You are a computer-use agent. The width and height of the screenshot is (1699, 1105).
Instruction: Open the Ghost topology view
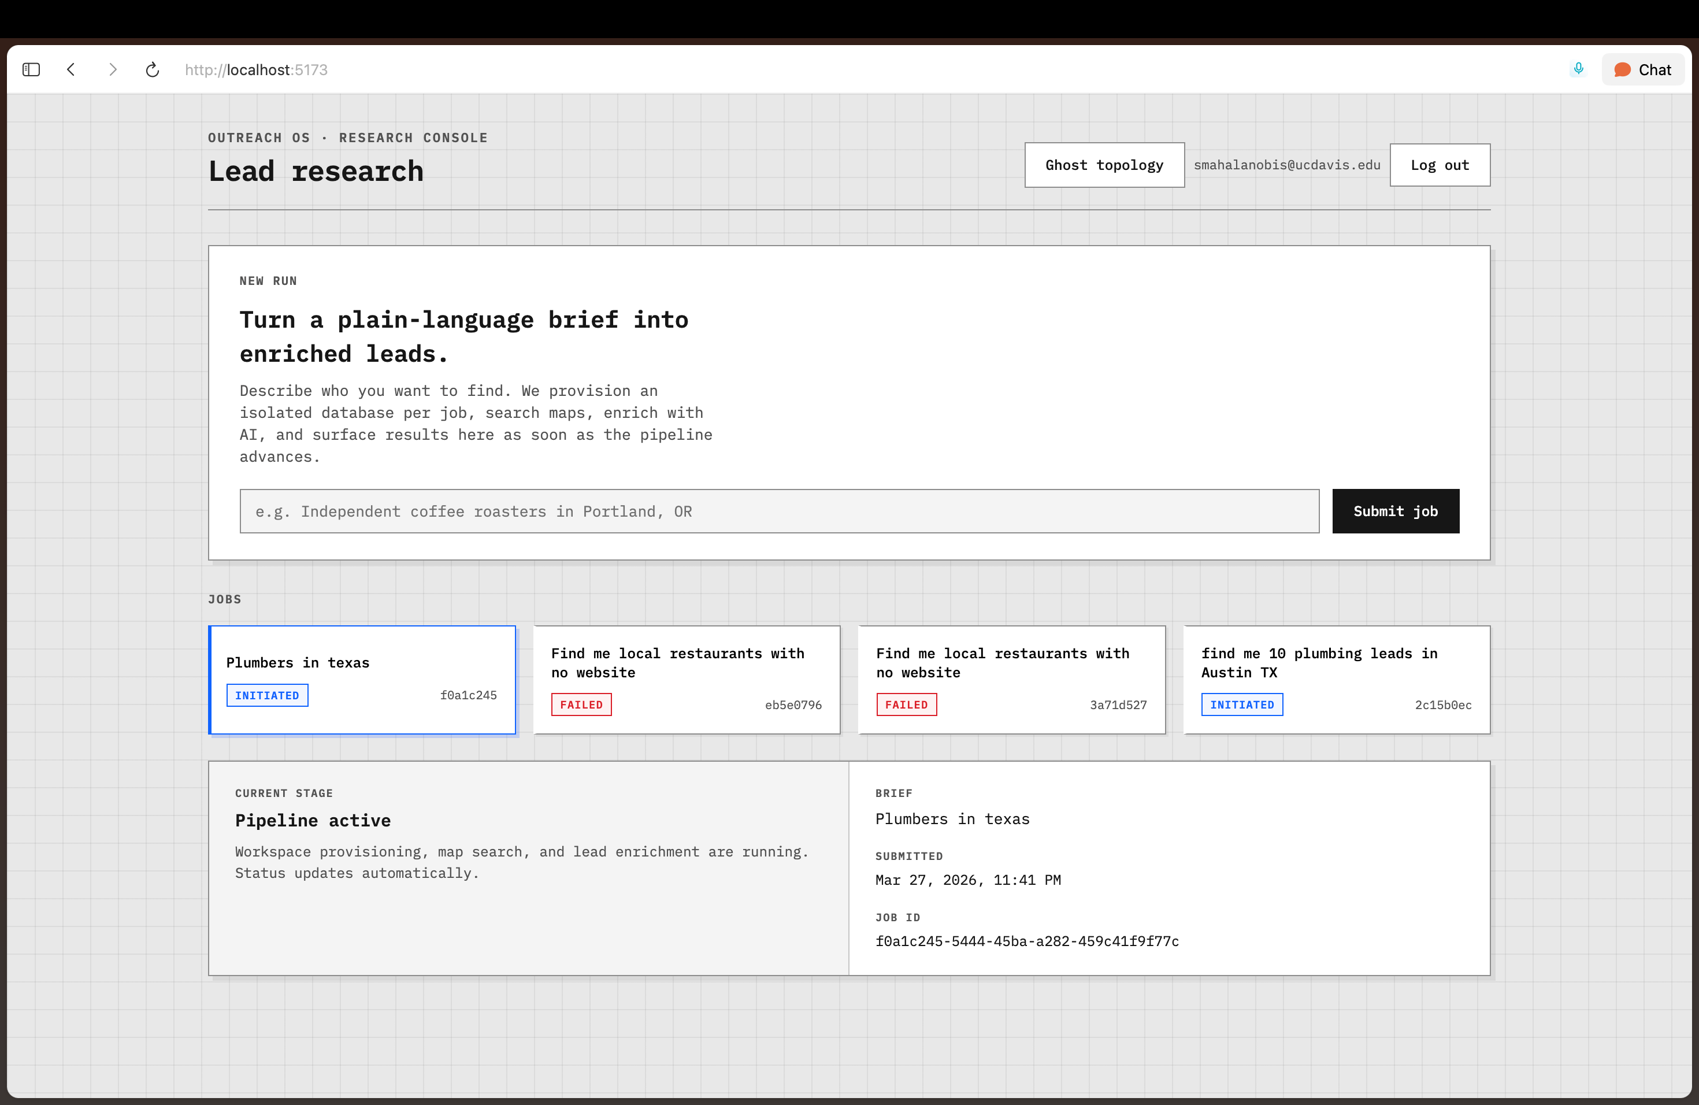[1104, 165]
